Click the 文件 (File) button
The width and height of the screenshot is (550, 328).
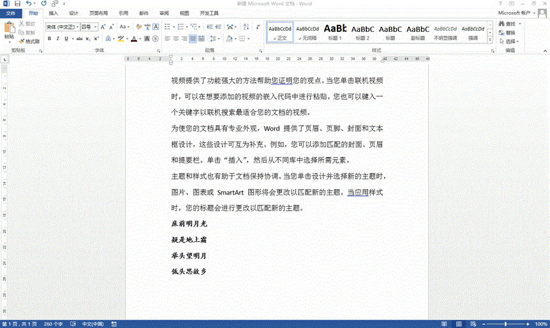coord(11,13)
